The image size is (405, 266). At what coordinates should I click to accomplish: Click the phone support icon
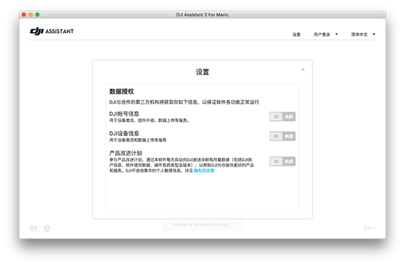[x=47, y=229]
